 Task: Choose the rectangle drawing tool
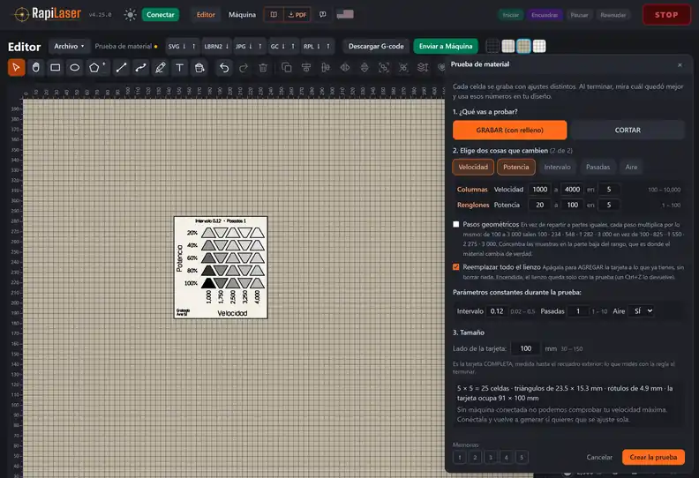click(x=56, y=68)
